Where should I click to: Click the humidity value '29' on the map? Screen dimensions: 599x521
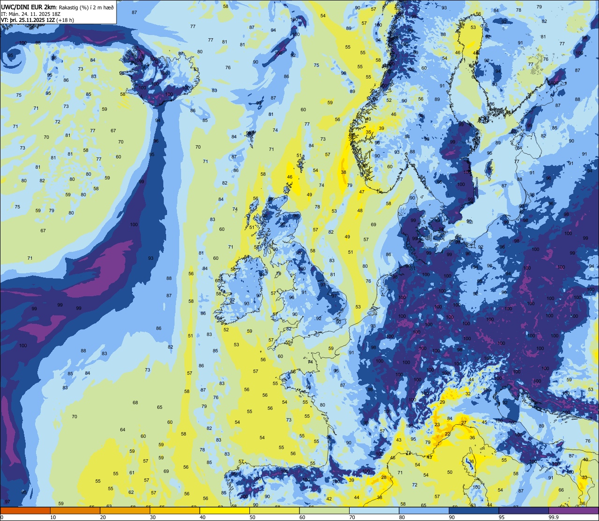click(x=442, y=402)
